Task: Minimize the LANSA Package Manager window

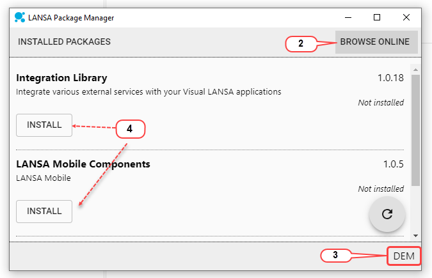Action: tap(348, 17)
